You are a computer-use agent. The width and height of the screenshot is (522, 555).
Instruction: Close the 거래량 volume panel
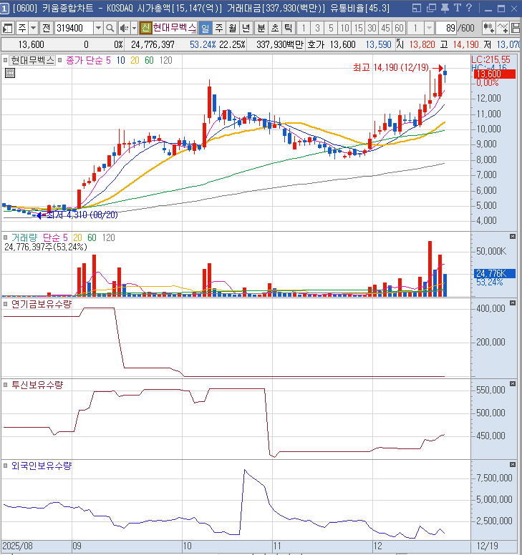point(512,236)
